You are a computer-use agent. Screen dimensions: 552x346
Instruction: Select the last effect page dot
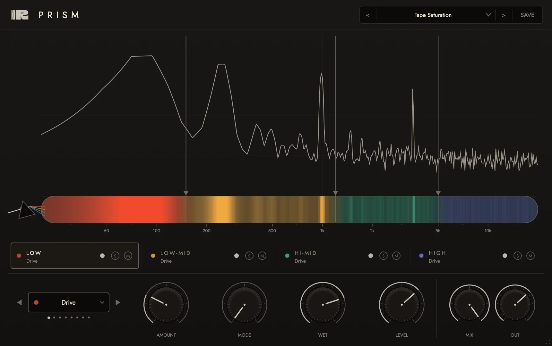point(89,317)
